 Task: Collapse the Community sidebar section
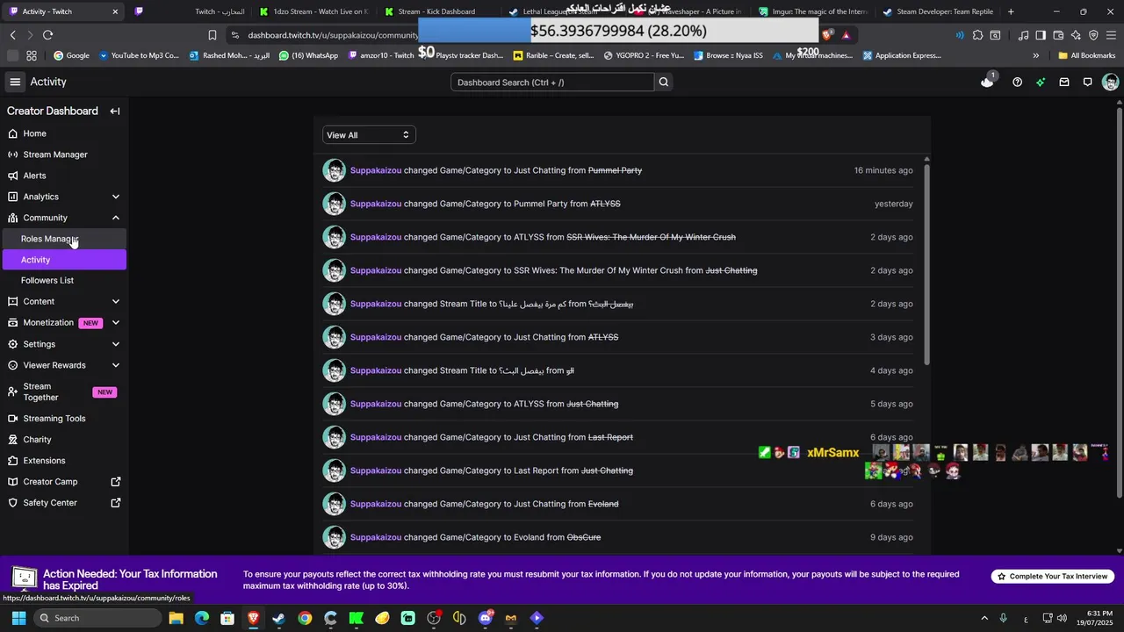click(x=115, y=218)
